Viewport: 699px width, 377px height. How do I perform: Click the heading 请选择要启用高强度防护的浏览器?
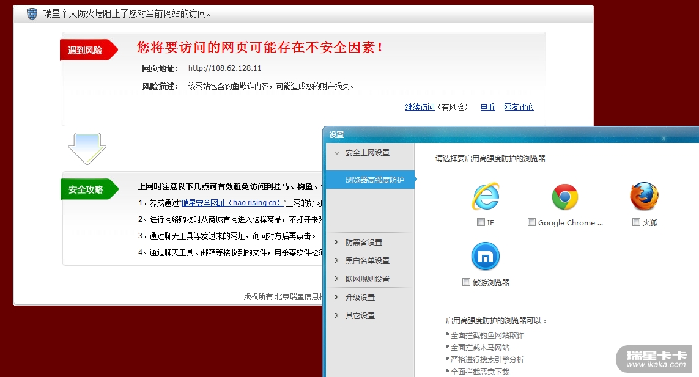tap(490, 159)
